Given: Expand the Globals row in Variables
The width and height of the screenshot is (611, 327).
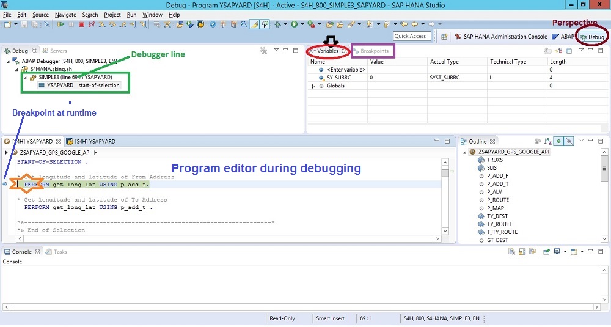Looking at the screenshot, I should point(313,86).
